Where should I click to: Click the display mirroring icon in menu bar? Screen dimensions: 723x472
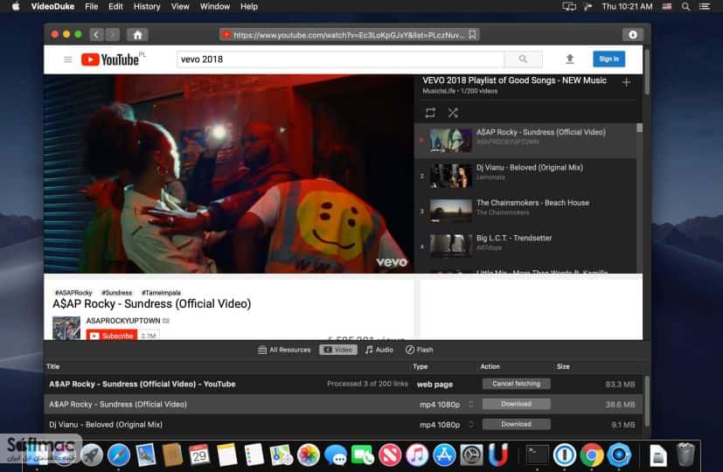point(569,6)
